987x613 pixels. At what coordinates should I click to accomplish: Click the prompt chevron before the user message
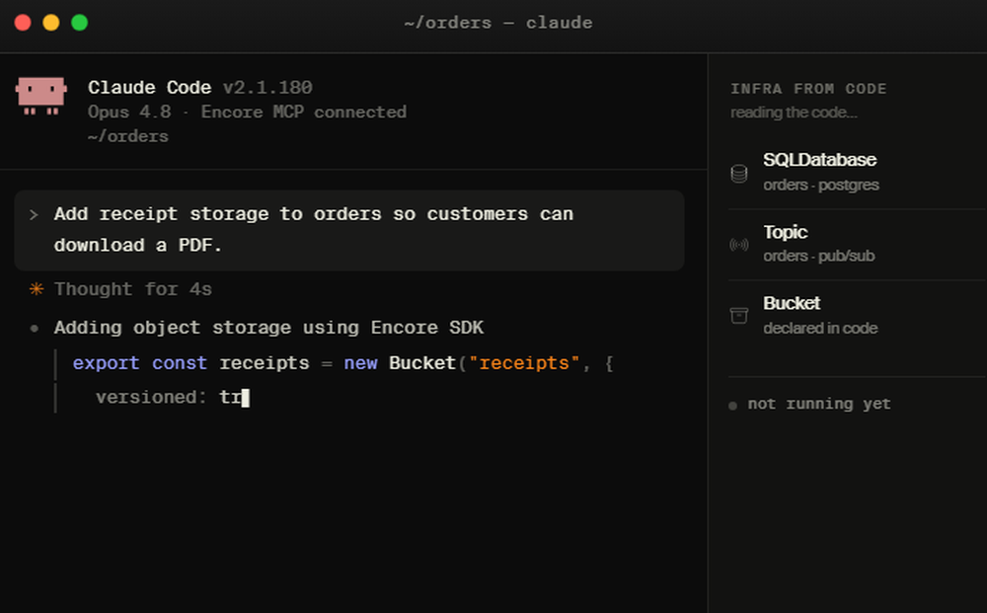[34, 214]
